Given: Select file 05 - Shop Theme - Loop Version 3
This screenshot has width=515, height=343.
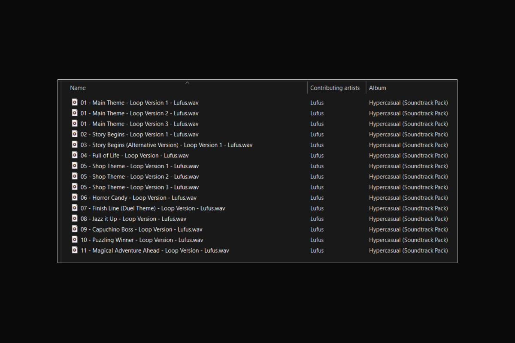Looking at the screenshot, I should pyautogui.click(x=140, y=187).
